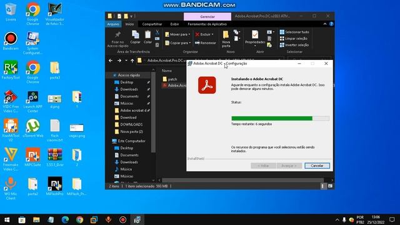The height and width of the screenshot is (225, 400).
Task: Open Ferramentas de Aplicativo tab
Action: pyautogui.click(x=207, y=24)
